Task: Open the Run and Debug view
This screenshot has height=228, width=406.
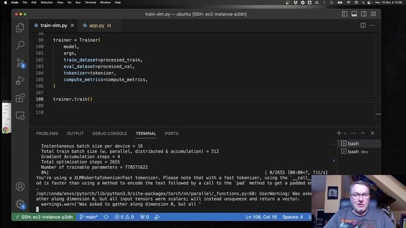Action: [x=20, y=80]
